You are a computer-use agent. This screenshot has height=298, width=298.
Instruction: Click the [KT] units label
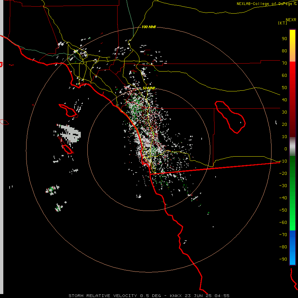pos(283,23)
